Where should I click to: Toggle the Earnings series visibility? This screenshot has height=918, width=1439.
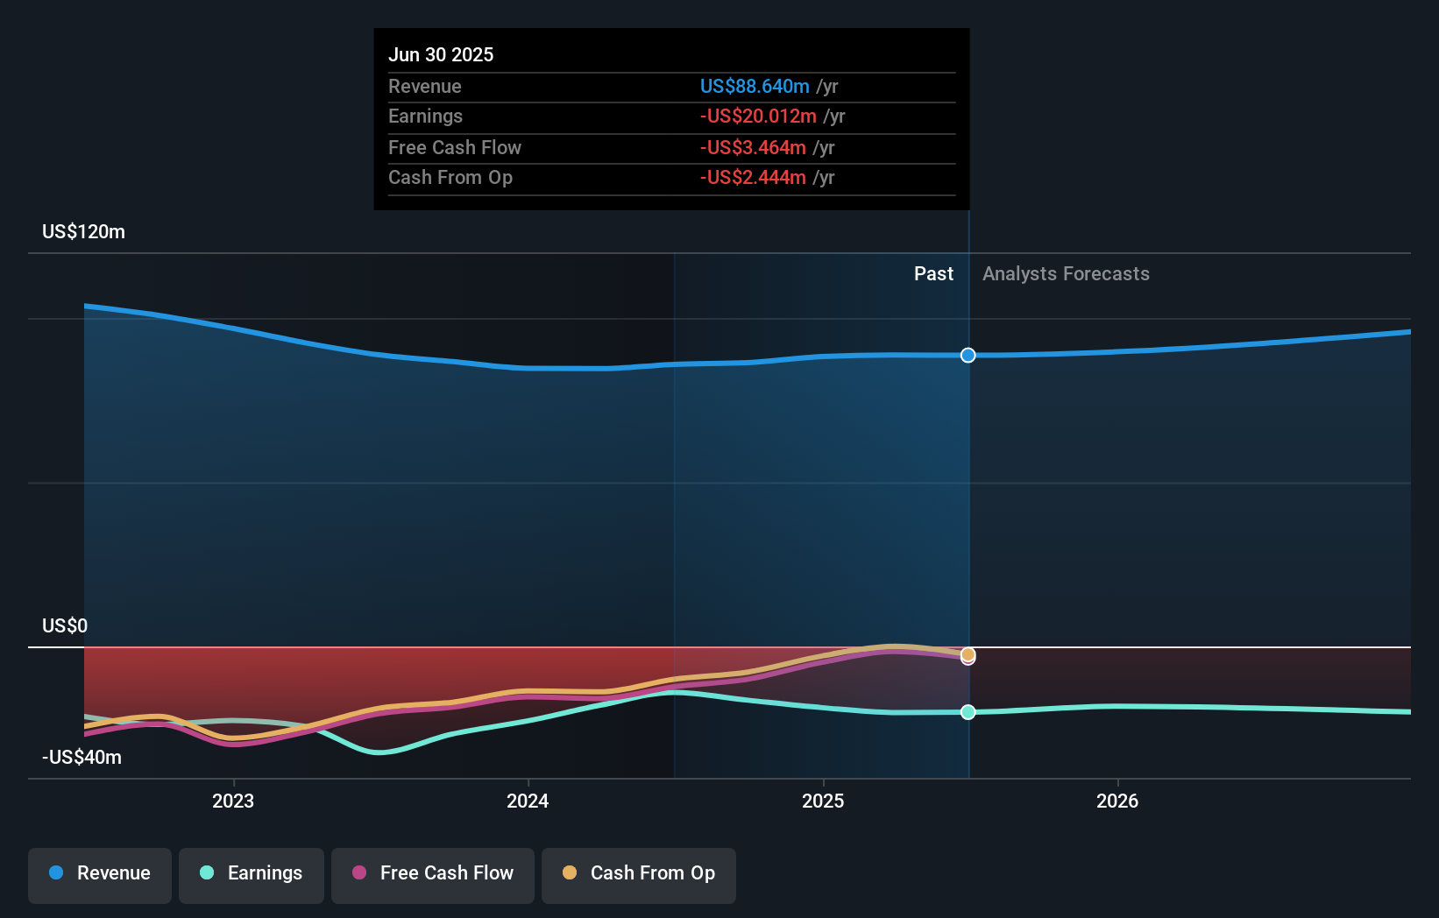pos(252,873)
